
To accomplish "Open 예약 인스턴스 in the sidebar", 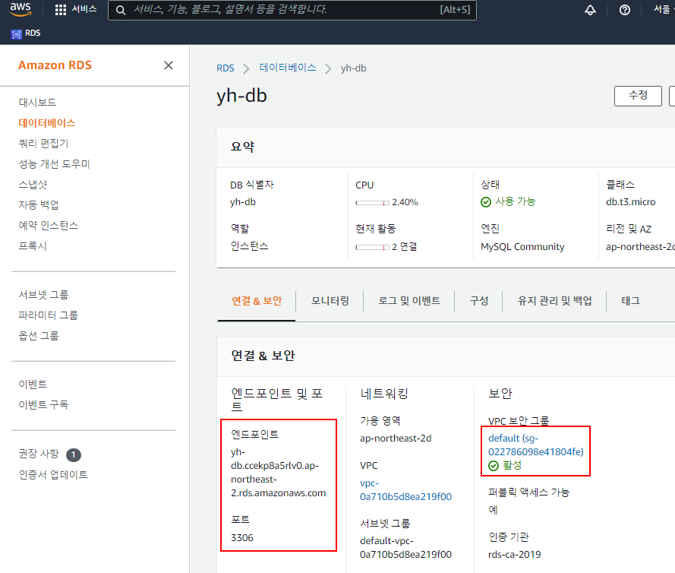I will [x=49, y=225].
